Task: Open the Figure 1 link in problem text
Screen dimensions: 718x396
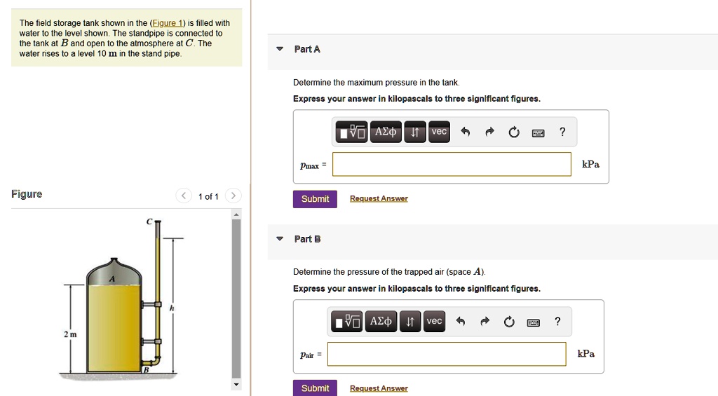Action: pos(167,23)
